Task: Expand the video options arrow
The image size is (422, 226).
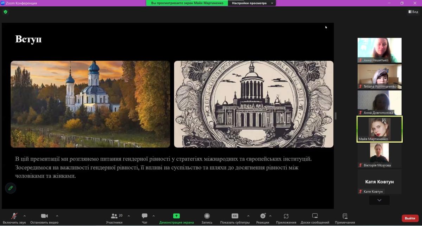Action: click(x=57, y=216)
